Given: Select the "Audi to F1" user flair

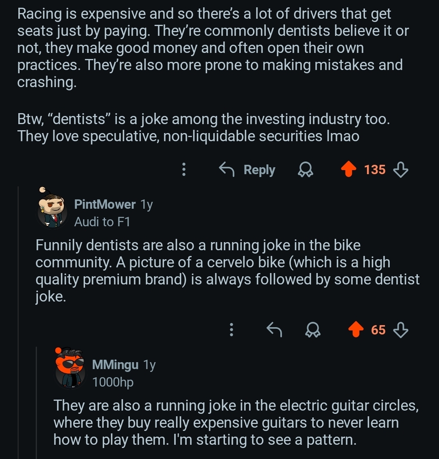Looking at the screenshot, I should pos(102,222).
